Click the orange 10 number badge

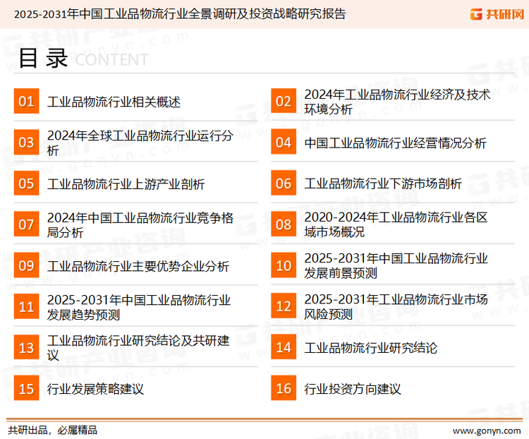coord(284,265)
